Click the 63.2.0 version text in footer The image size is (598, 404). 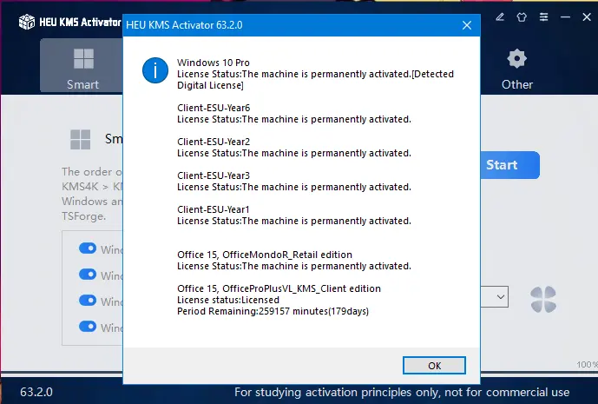[x=36, y=392]
